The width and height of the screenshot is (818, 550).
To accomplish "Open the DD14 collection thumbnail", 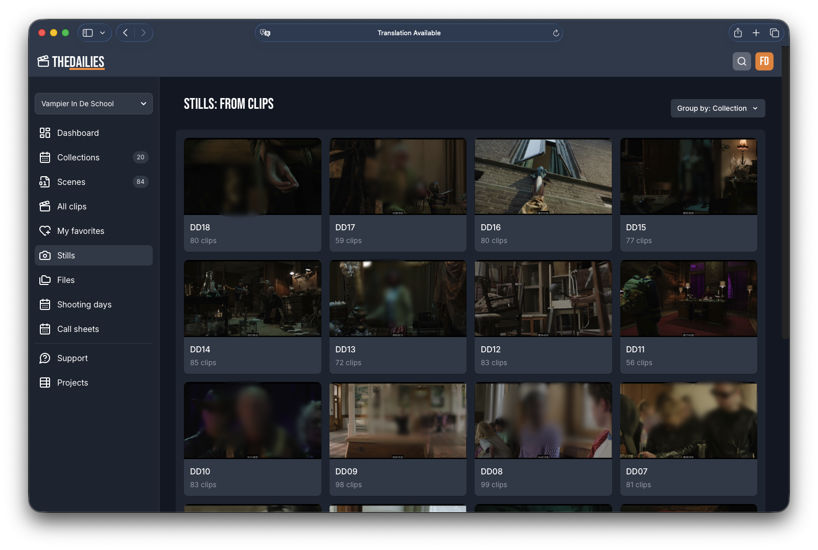I will tap(252, 298).
